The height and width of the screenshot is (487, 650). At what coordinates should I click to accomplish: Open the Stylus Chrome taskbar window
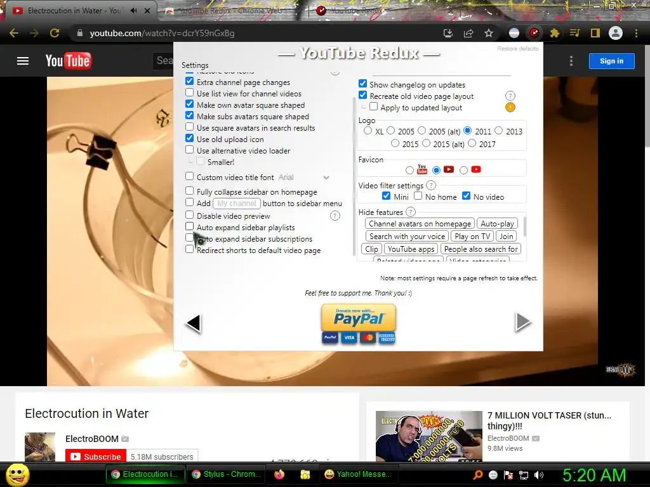coord(227,474)
